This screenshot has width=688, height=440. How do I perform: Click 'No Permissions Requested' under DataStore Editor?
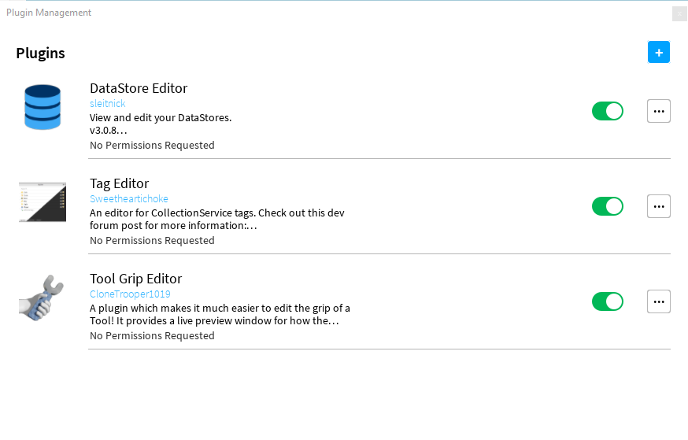[x=152, y=145]
